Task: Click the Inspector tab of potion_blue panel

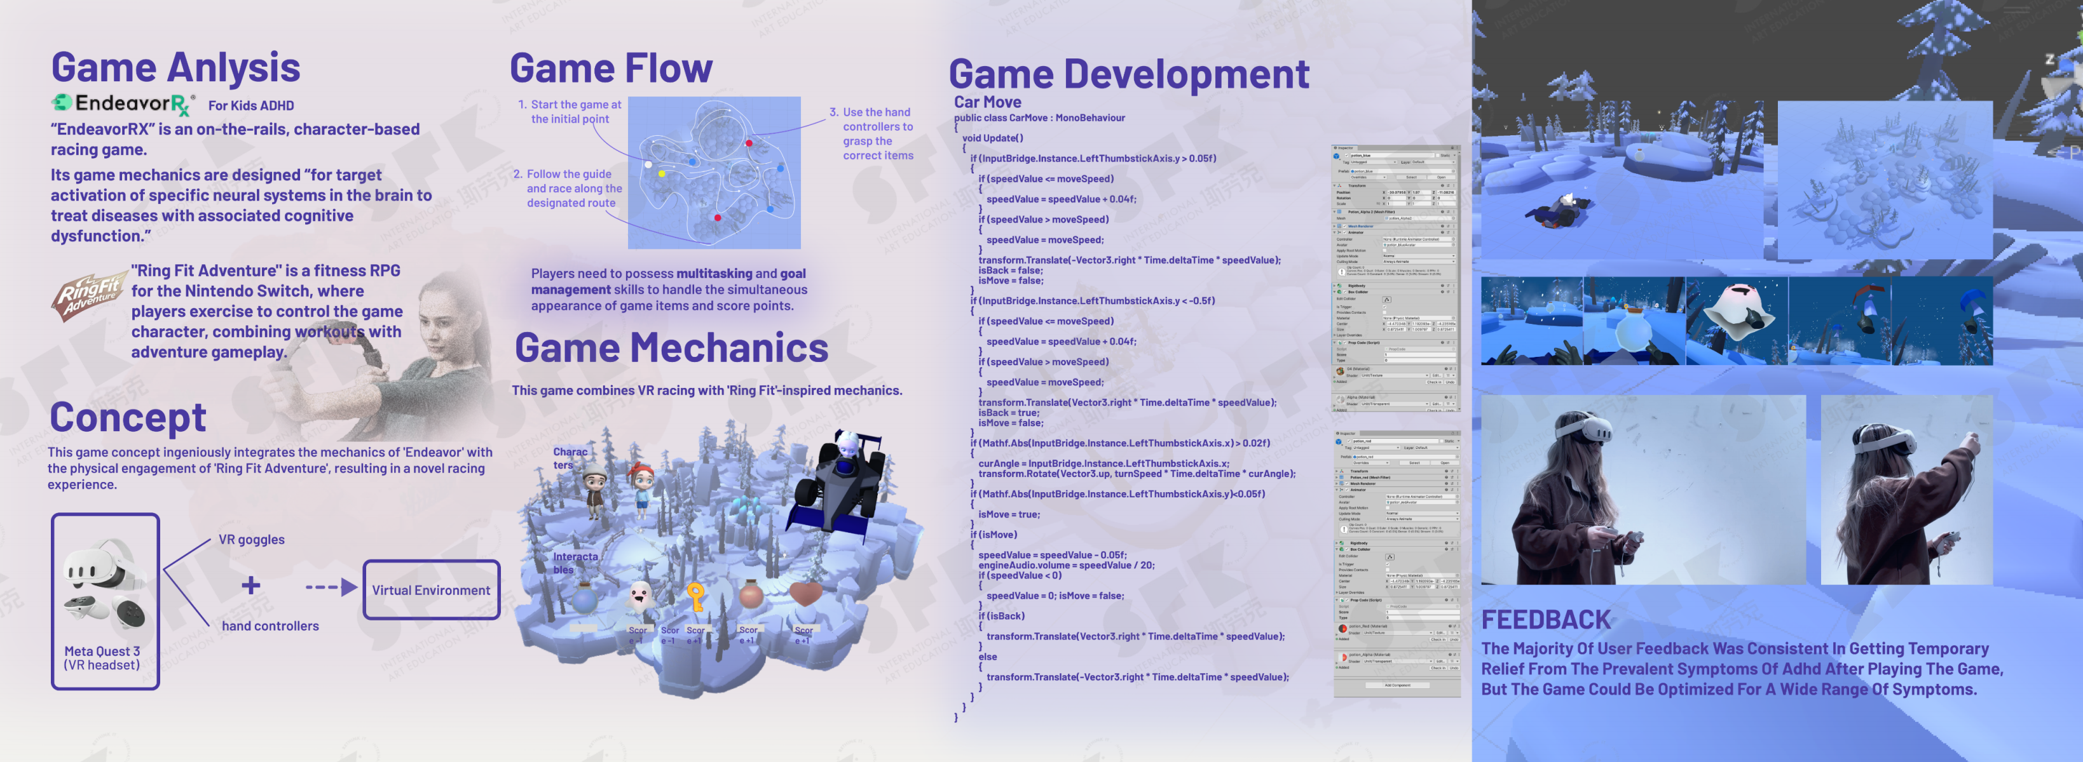Action: click(x=1345, y=148)
